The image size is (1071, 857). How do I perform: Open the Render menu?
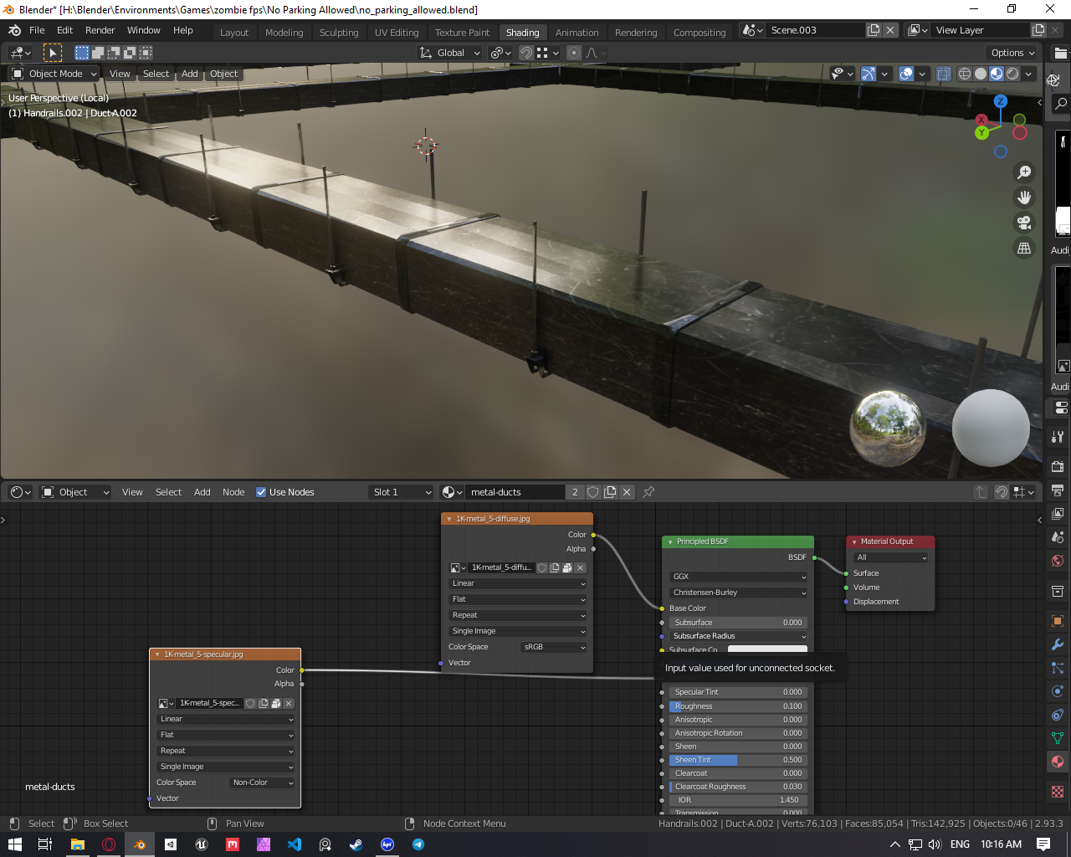pos(100,30)
